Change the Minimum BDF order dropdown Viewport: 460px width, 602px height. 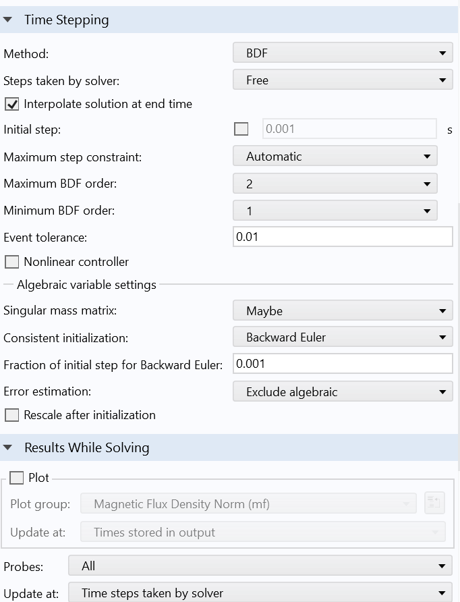coord(335,211)
